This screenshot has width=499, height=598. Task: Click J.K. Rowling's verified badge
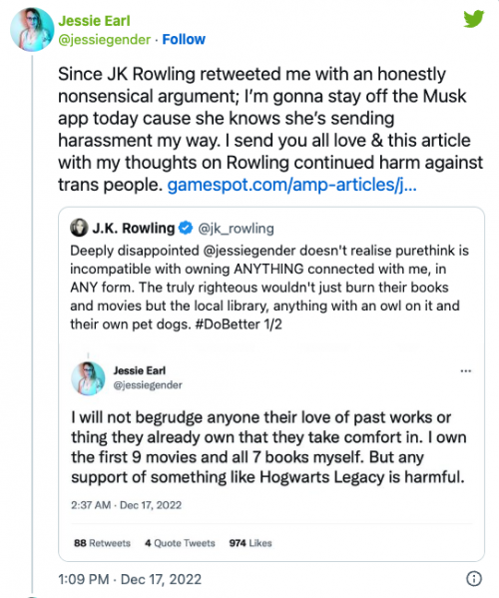[x=186, y=228]
